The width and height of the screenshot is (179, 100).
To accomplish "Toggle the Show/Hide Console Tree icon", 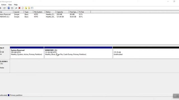I will (x=4, y=8).
